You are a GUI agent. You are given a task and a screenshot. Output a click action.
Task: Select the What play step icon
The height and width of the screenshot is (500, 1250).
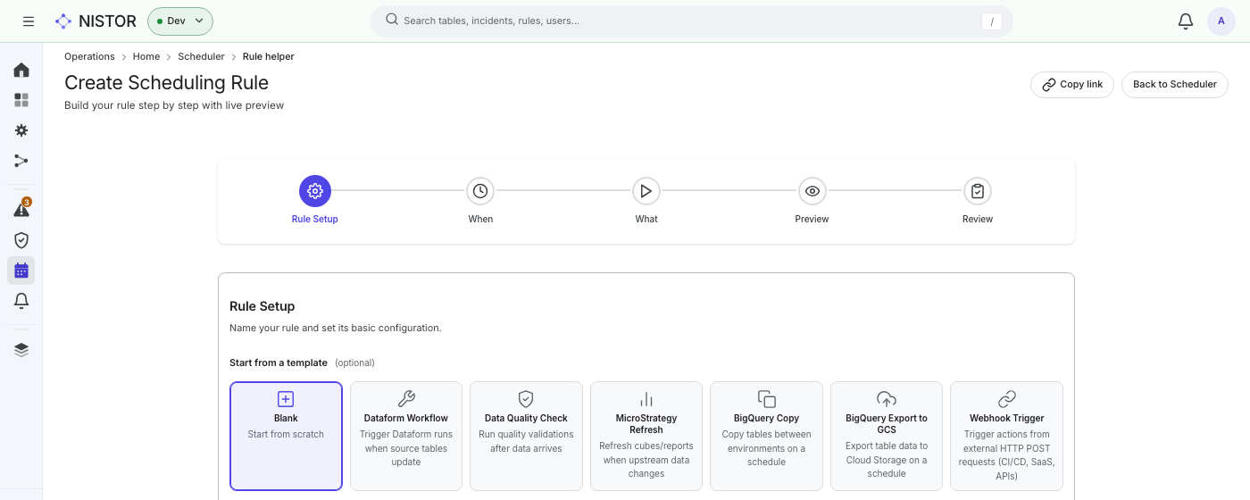(646, 191)
